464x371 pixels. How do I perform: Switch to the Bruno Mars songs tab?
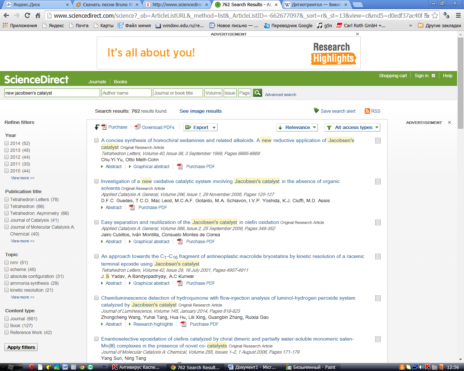coord(107,4)
